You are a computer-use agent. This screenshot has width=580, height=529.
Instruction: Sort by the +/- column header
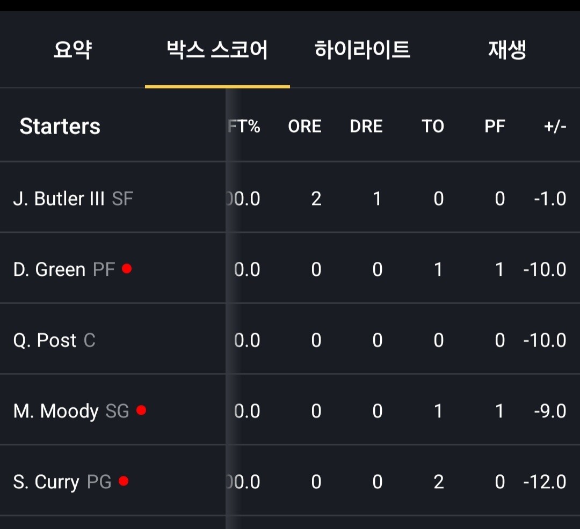pos(555,127)
